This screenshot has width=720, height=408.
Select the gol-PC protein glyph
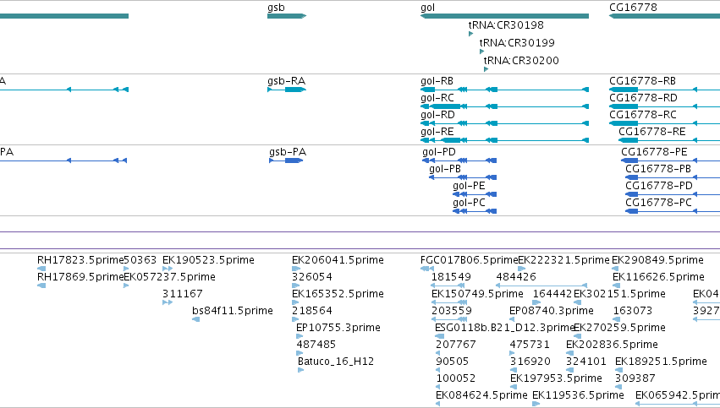point(475,211)
